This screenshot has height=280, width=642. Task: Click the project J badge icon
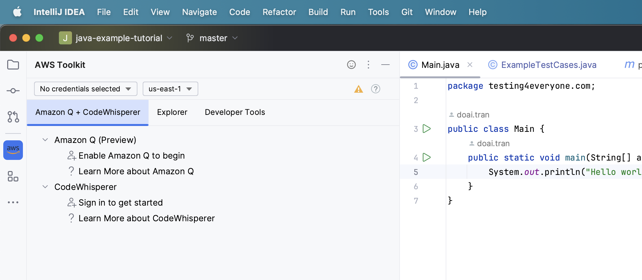65,38
